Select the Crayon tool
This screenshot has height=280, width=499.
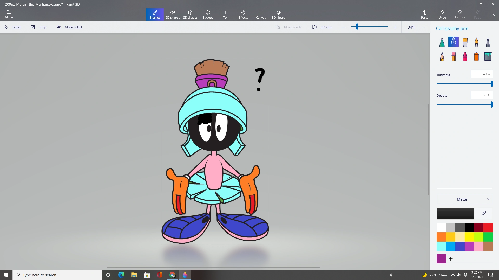click(465, 56)
